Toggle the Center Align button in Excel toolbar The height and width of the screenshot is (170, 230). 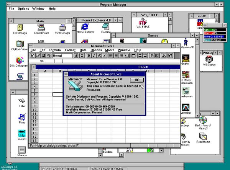click(x=116, y=56)
